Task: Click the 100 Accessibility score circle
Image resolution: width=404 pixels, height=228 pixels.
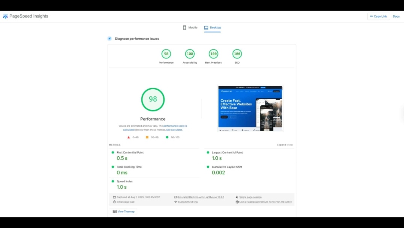Action: tap(190, 54)
